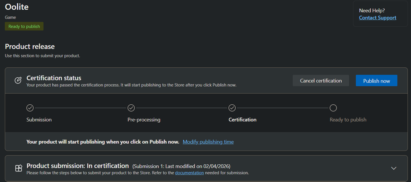Click the Certification status pencil icon
411x182 pixels.
pyautogui.click(x=18, y=80)
